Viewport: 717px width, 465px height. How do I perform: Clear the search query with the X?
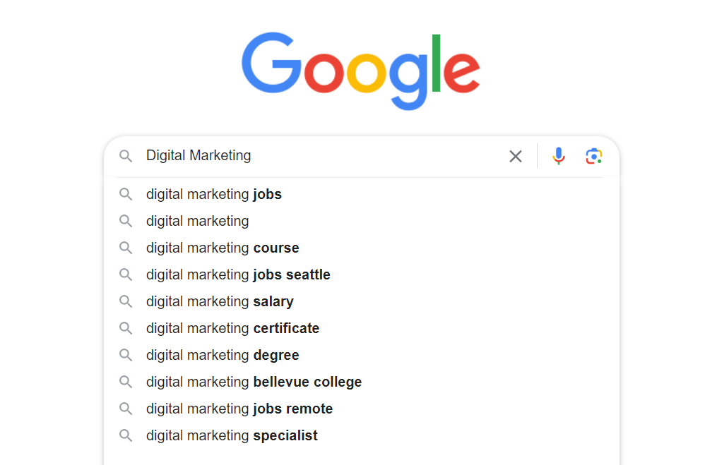(x=515, y=156)
